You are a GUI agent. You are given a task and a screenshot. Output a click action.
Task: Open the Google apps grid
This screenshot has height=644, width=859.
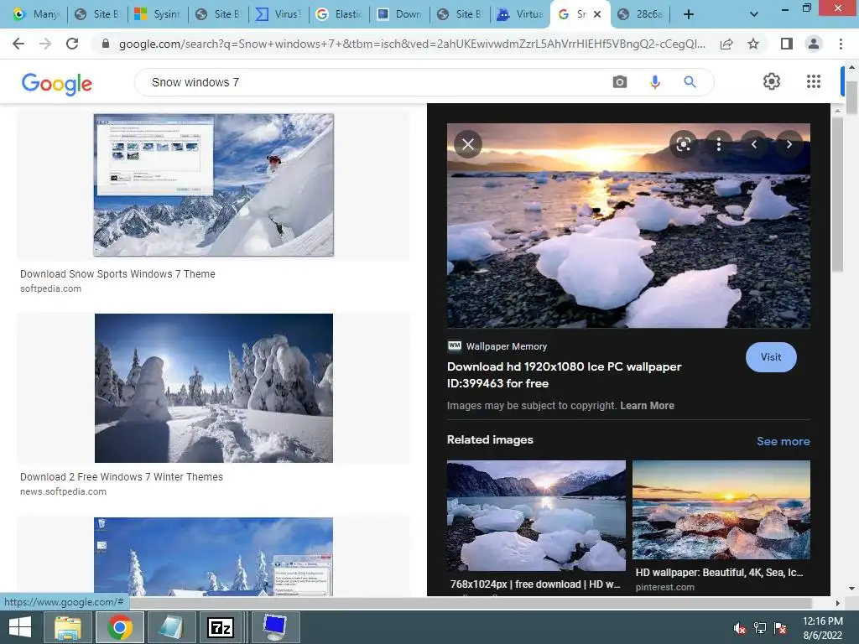814,81
